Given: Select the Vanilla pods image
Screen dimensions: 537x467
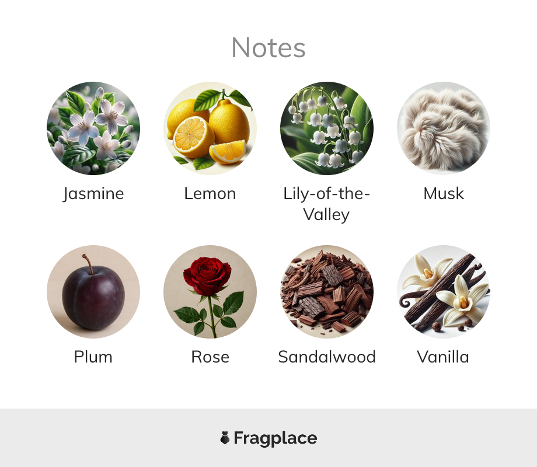Looking at the screenshot, I should click(x=444, y=291).
